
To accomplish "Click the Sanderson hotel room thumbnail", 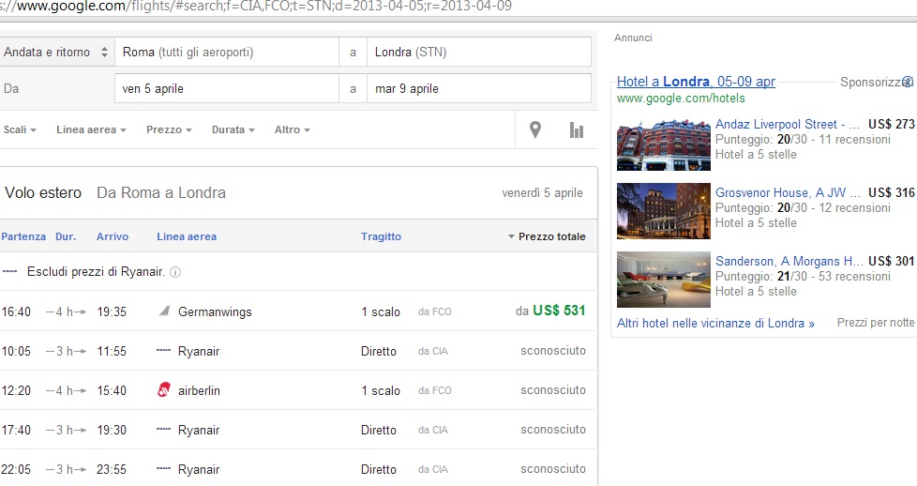I will pyautogui.click(x=664, y=280).
